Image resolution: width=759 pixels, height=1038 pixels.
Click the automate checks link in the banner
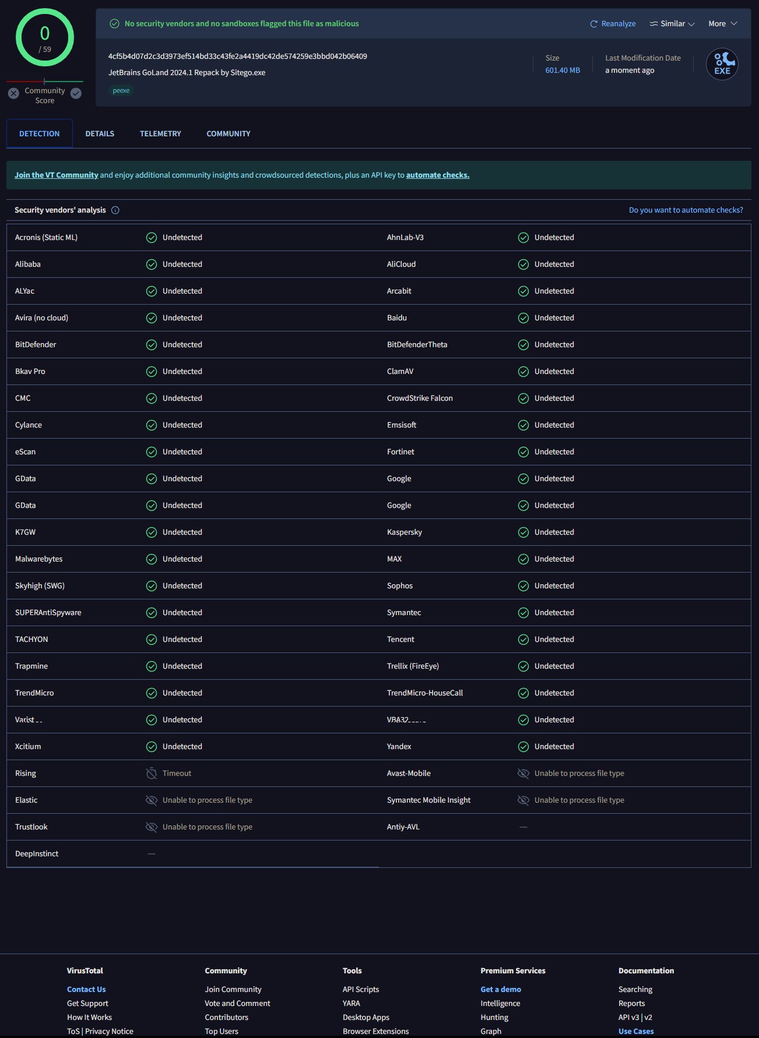pyautogui.click(x=437, y=175)
